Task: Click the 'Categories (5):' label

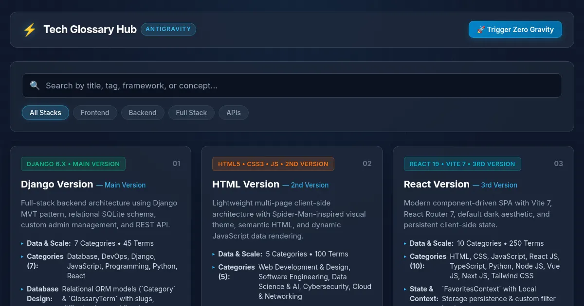Action: pyautogui.click(x=237, y=272)
